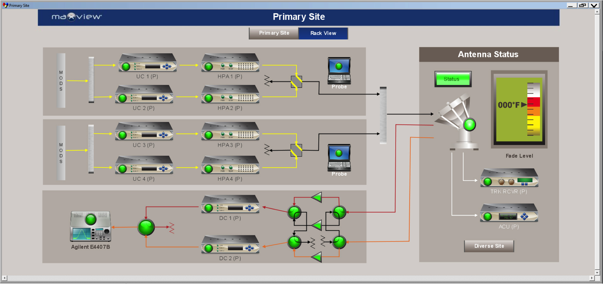This screenshot has height=284, width=603.
Task: Click the UC 1 (P) upconverter device
Action: tap(147, 63)
